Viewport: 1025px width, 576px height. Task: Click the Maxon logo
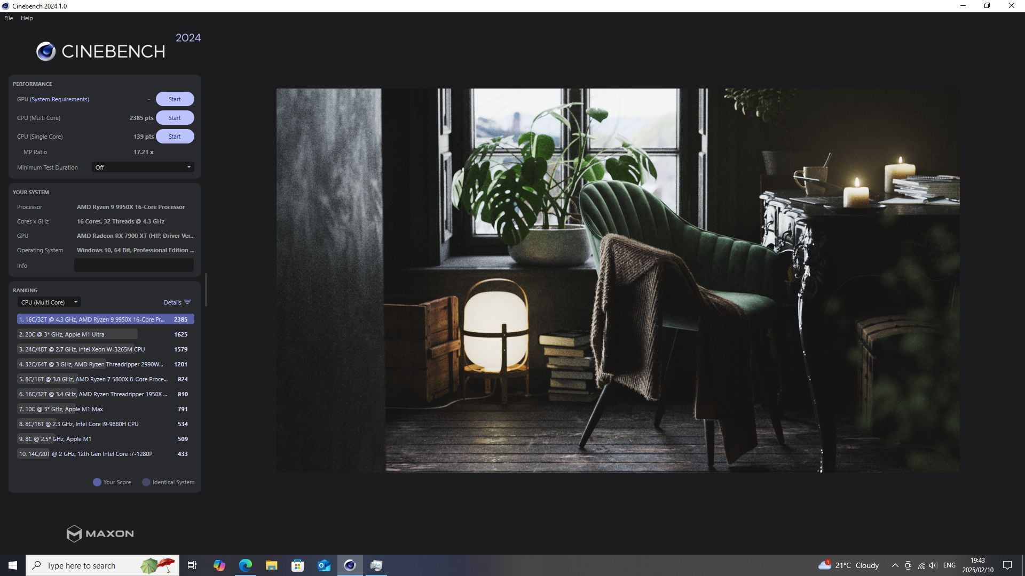100,533
